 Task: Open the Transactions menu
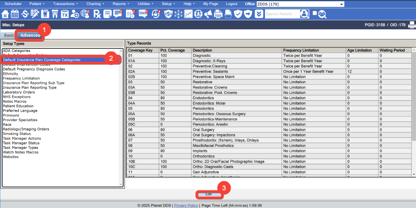65,4
